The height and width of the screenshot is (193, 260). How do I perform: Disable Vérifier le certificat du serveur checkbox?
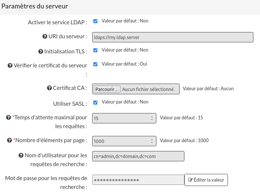[x=96, y=64]
